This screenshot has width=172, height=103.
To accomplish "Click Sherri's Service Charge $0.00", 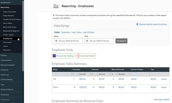I will click(134, 87).
